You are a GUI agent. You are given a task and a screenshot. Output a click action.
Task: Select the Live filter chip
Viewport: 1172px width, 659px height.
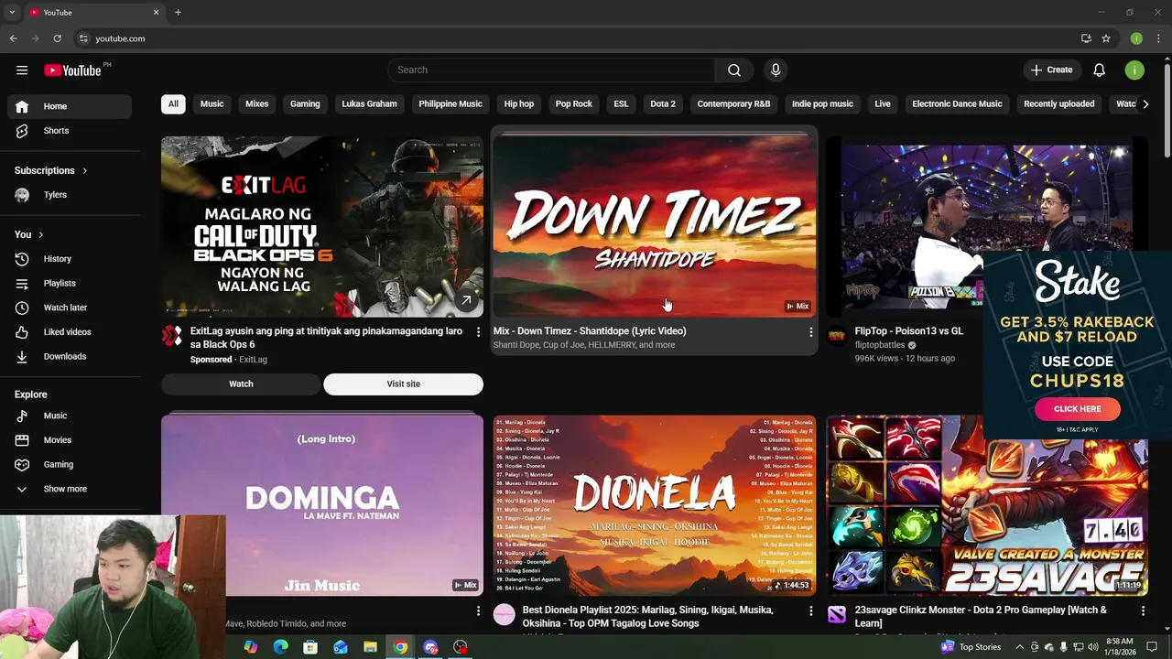(x=883, y=103)
